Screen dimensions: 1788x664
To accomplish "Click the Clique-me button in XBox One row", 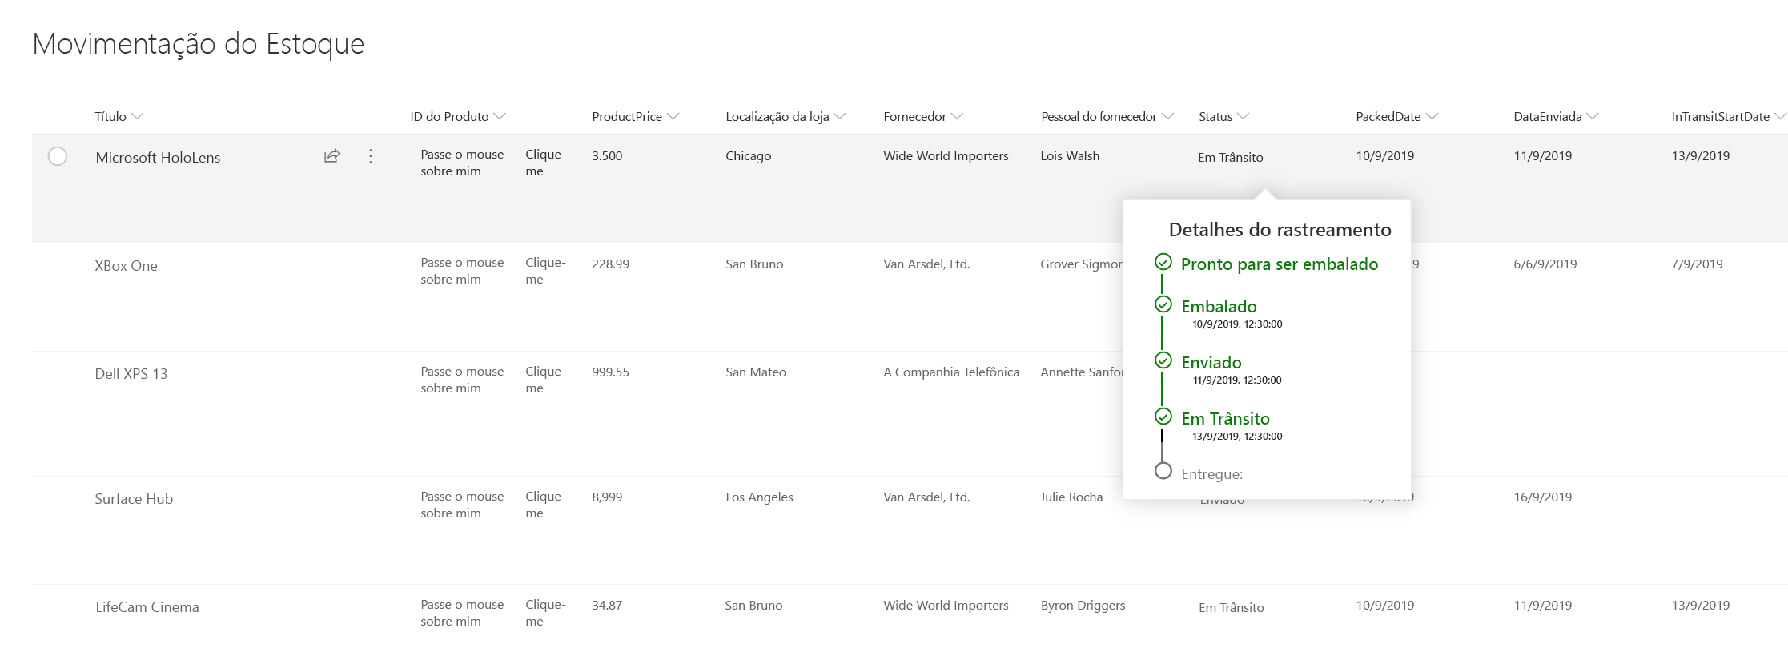I will [545, 271].
